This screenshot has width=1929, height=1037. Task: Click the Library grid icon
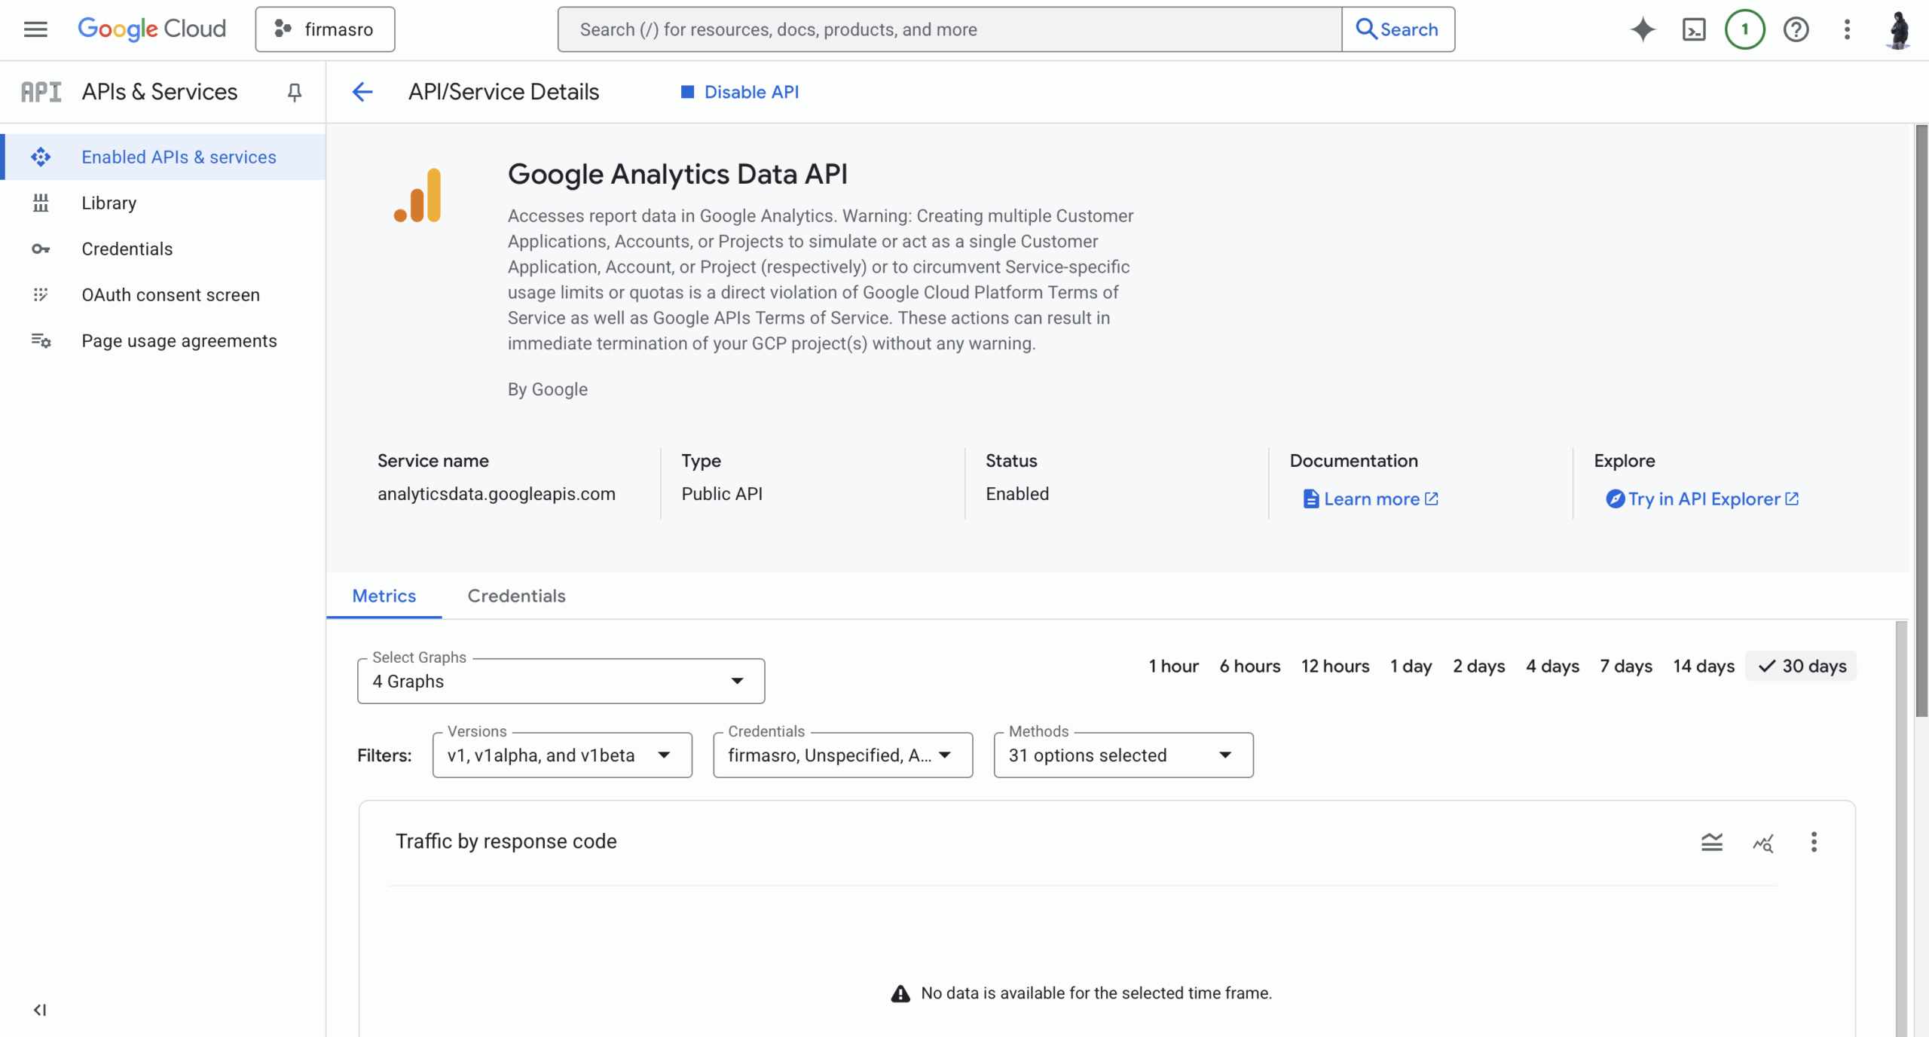41,203
